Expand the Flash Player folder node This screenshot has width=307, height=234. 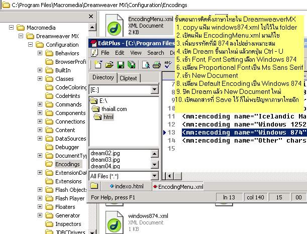pyautogui.click(x=40, y=198)
